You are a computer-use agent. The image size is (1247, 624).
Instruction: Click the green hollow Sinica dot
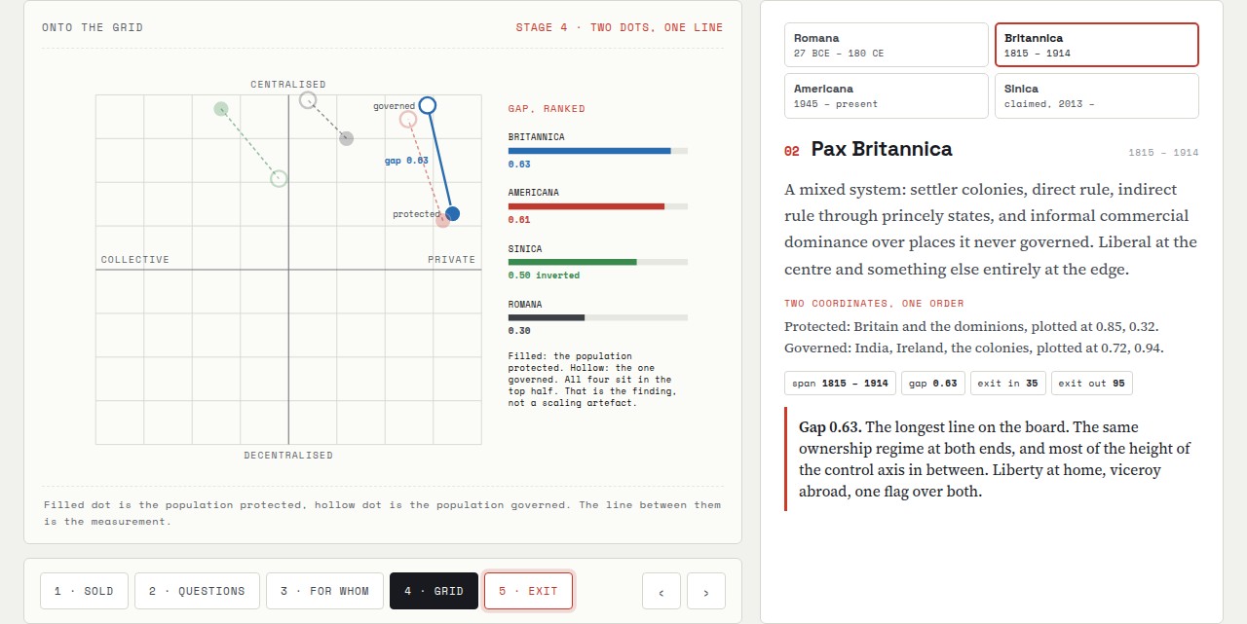(279, 178)
